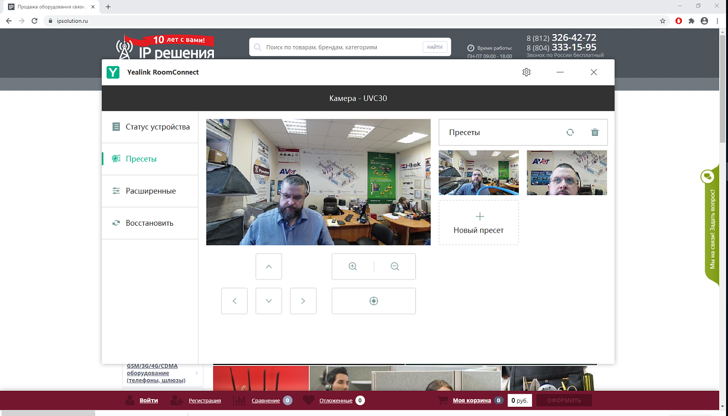This screenshot has width=728, height=416.
Task: Select the second close-up preset thumbnail
Action: pos(566,173)
